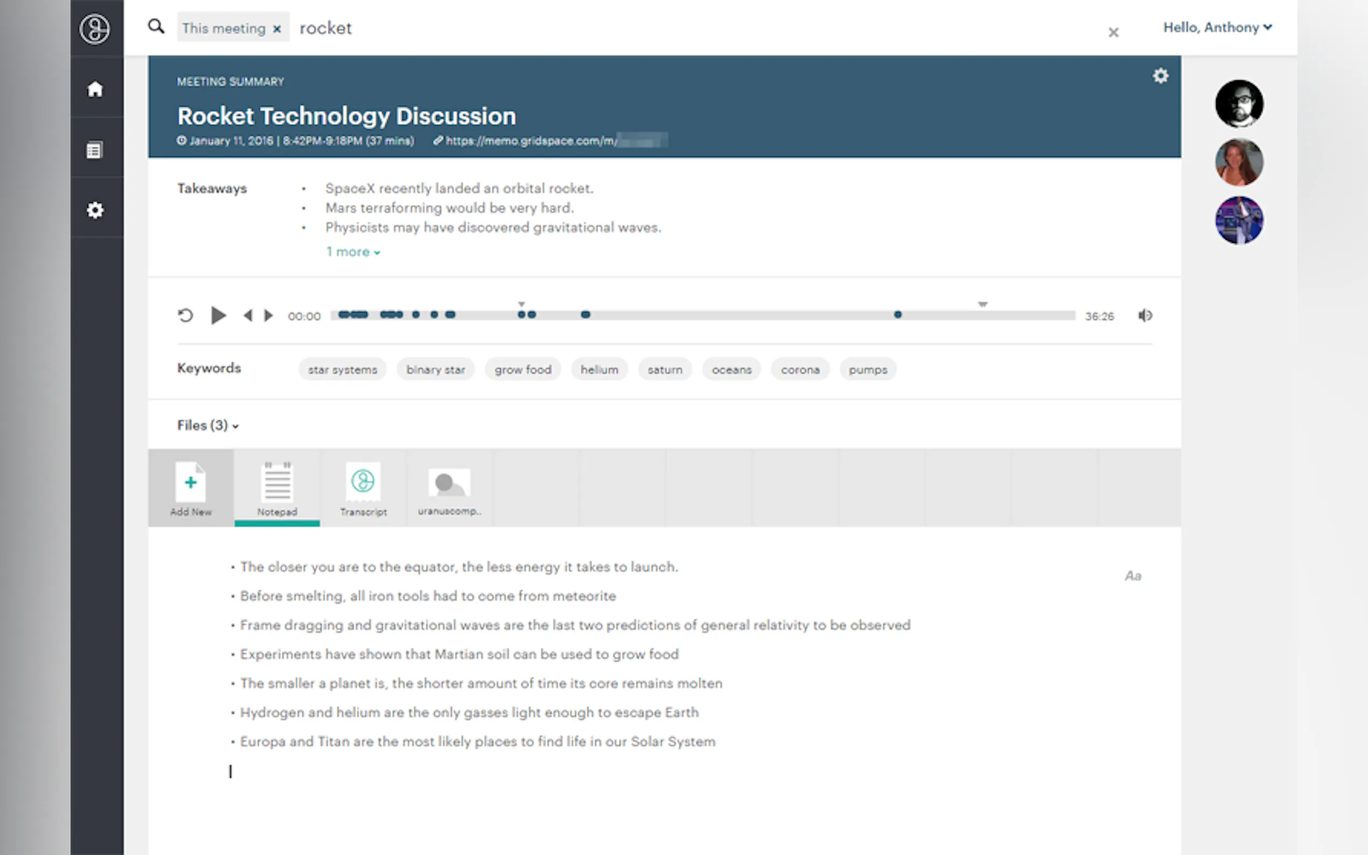Collapse the Files (3) section
1368x855 pixels.
pyautogui.click(x=207, y=425)
